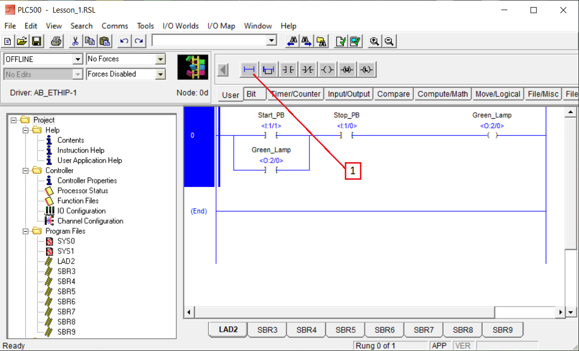This screenshot has height=351, width=579.
Task: Click the Verify File checkmark icon
Action: (341, 41)
